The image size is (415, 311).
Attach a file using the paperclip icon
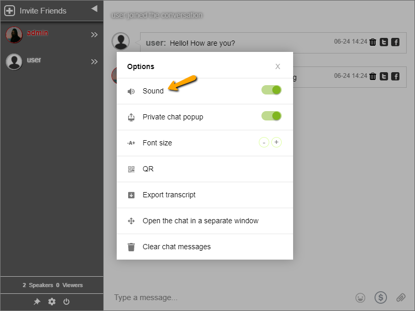tap(400, 298)
